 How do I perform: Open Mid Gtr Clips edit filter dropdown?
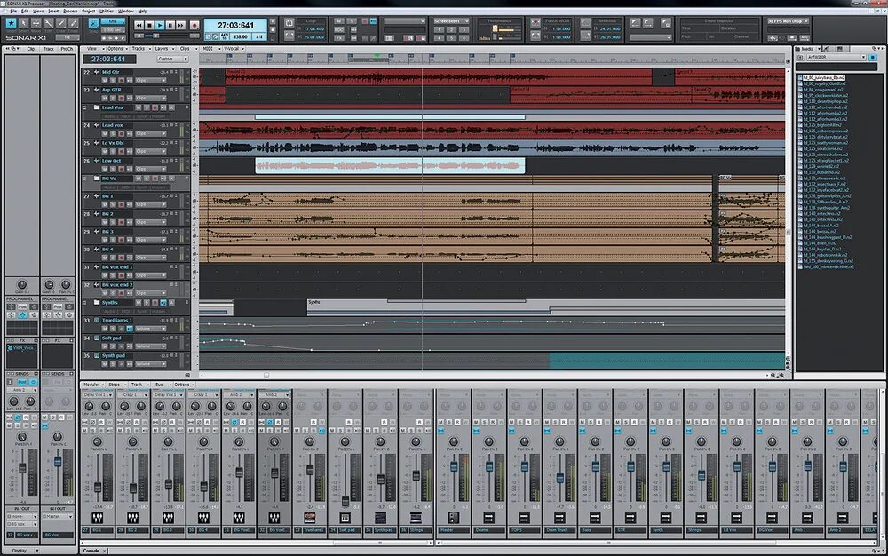tap(150, 81)
